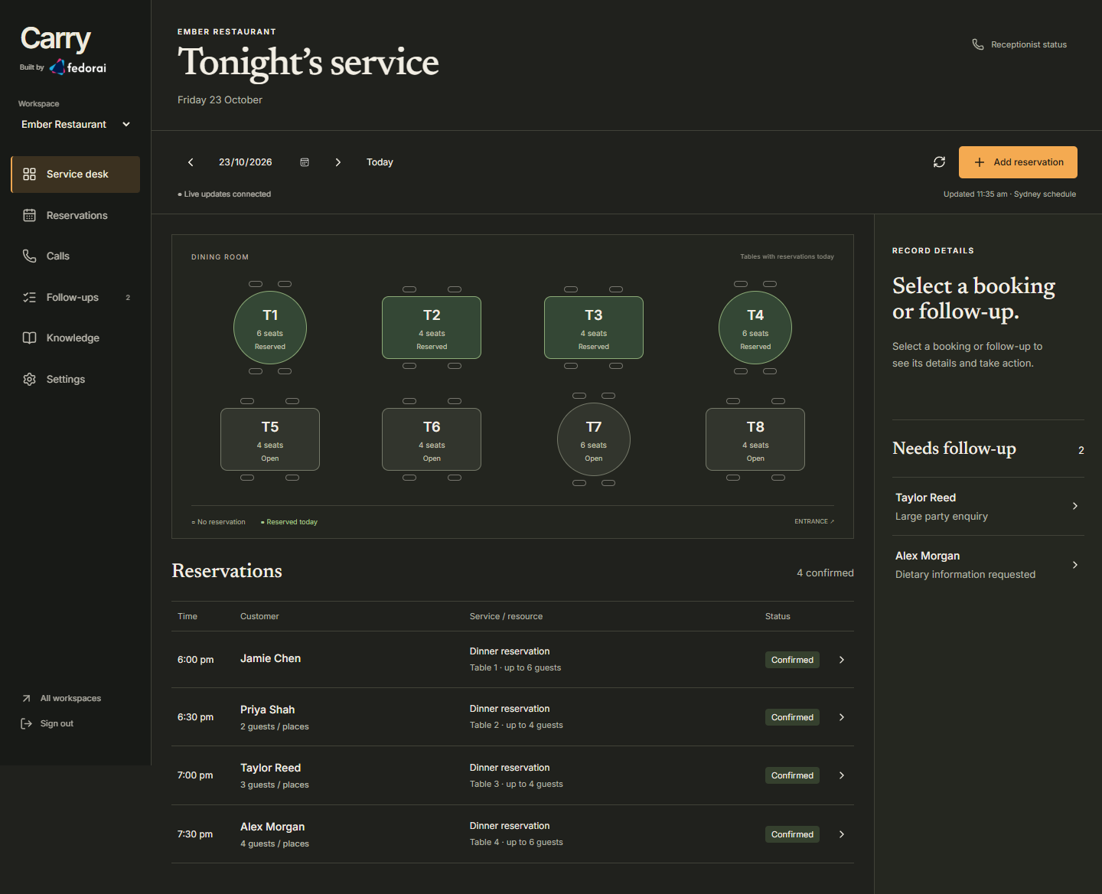Go to Reservations in the sidebar
Screen dimensions: 1102x894
coord(76,216)
